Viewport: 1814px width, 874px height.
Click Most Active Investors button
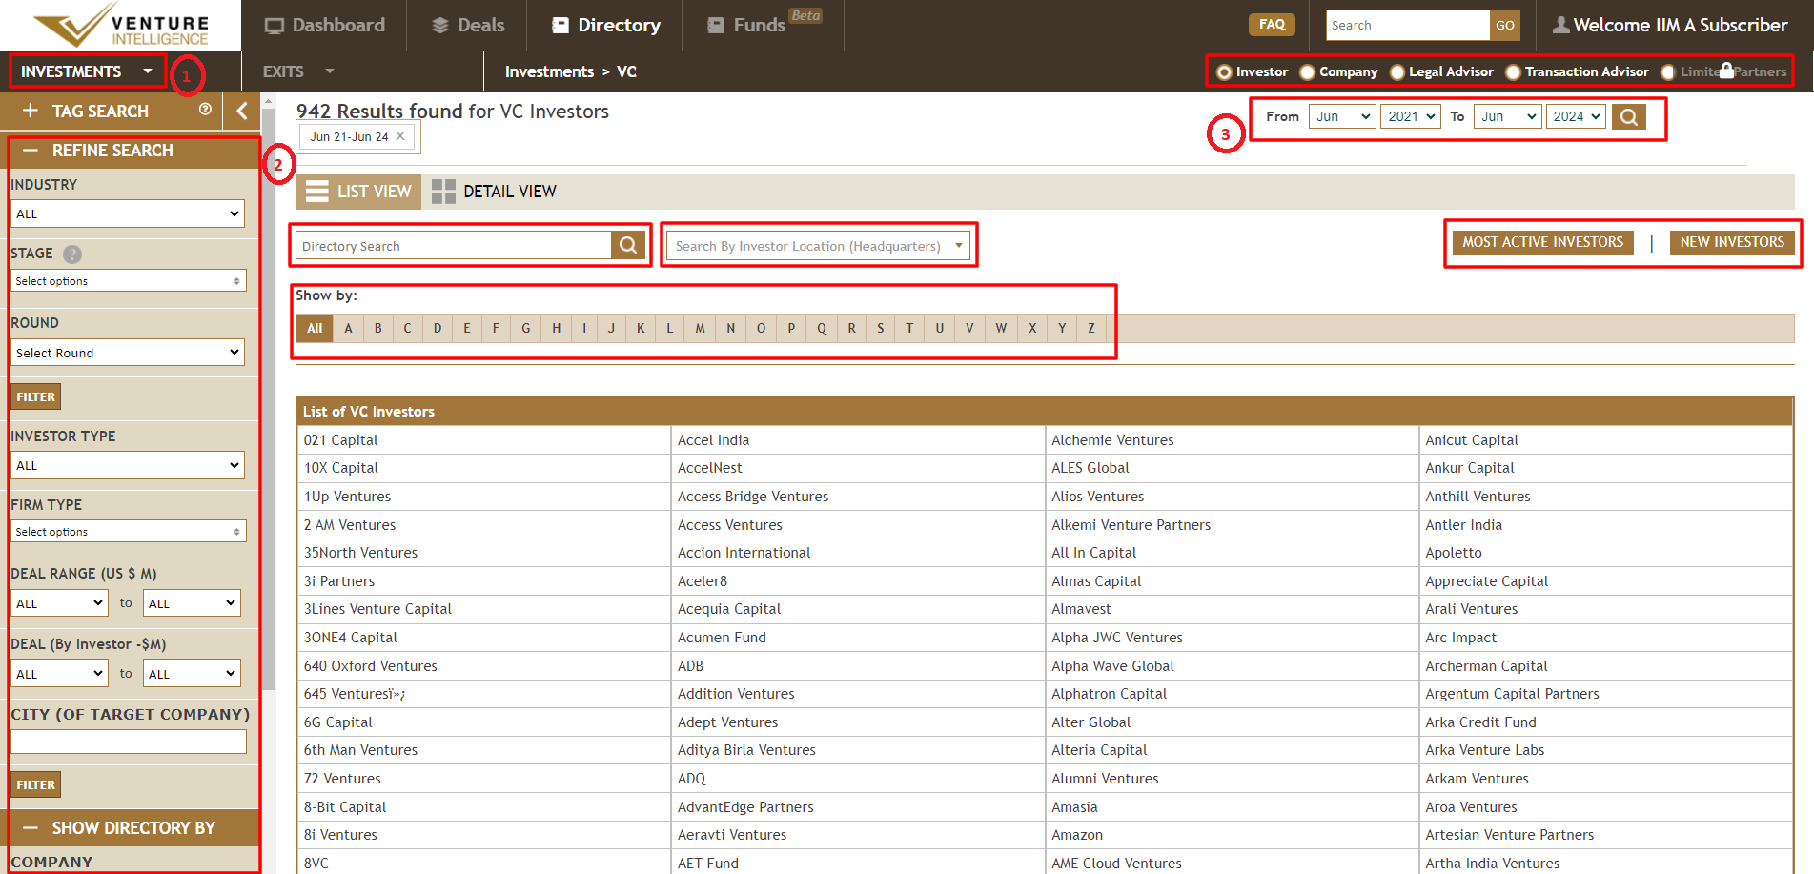1542,242
